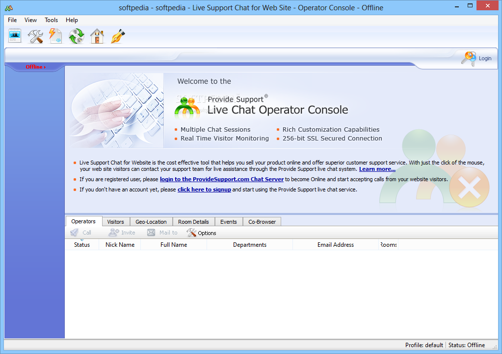Click the Options tools icon
This screenshot has width=502, height=354.
coord(191,233)
